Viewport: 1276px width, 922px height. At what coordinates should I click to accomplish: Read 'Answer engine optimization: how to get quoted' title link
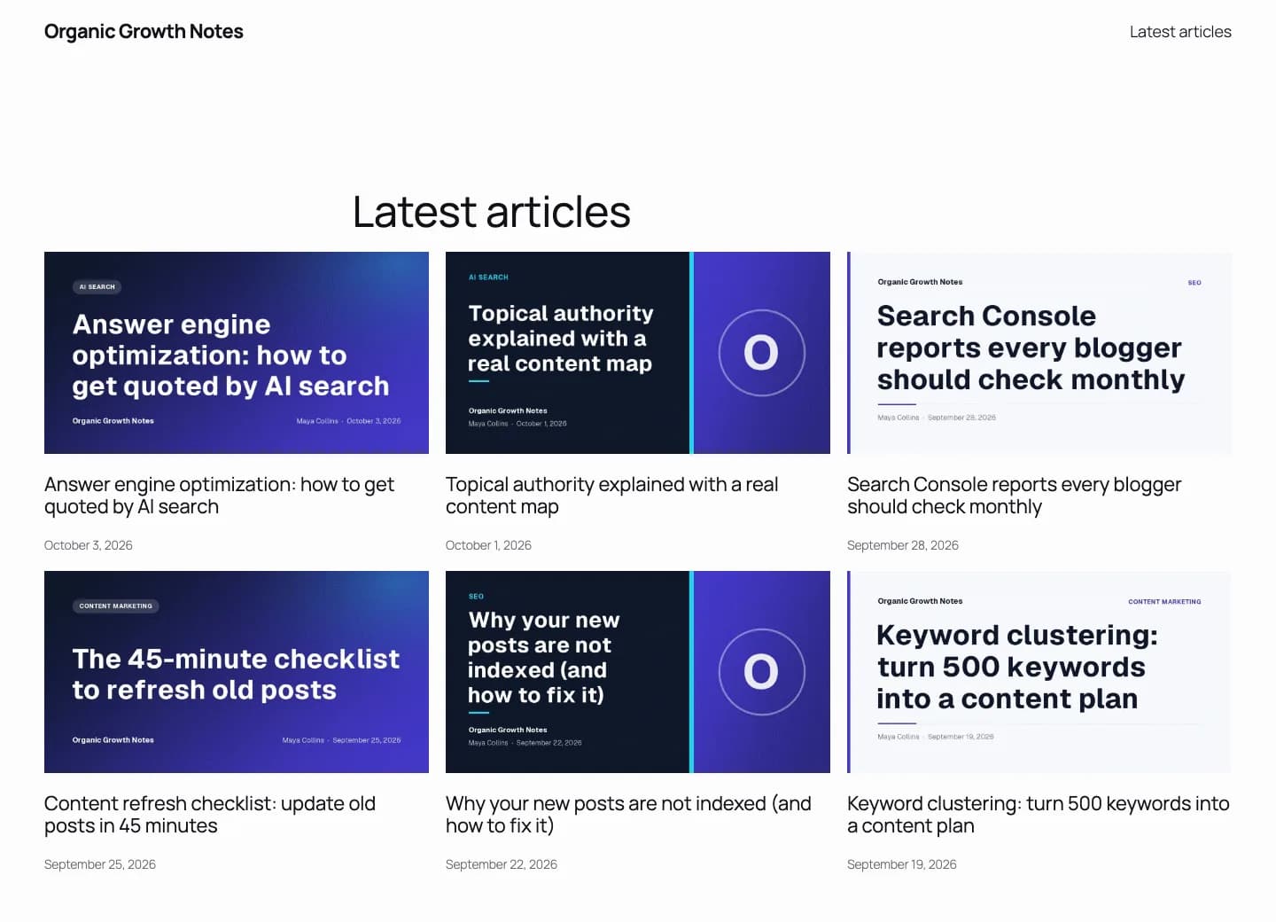click(x=220, y=496)
